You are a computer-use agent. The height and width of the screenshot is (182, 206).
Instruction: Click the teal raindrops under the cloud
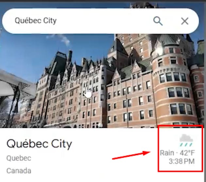pyautogui.click(x=186, y=145)
